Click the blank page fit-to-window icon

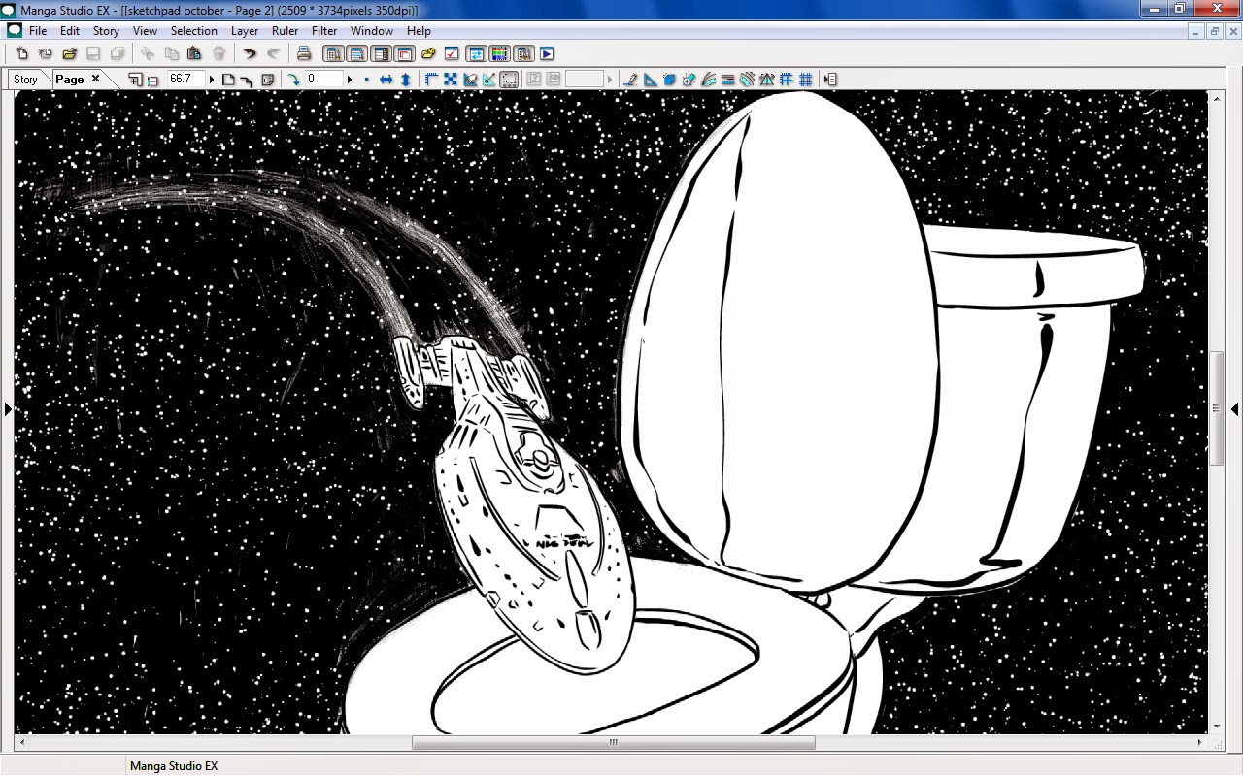click(x=228, y=80)
